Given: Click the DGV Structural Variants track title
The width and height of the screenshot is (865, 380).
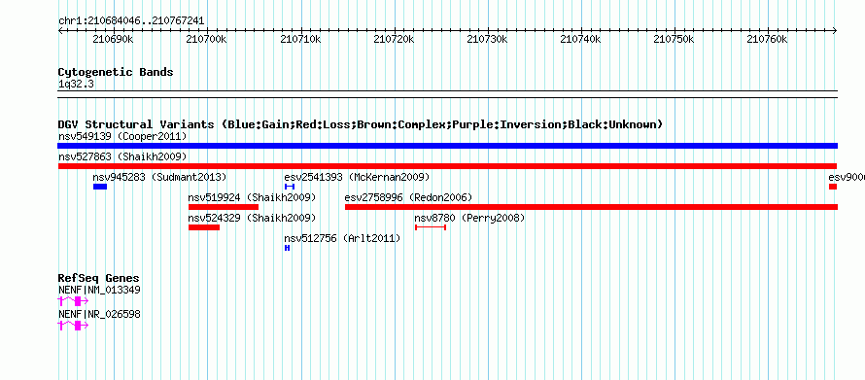Looking at the screenshot, I should [x=361, y=124].
